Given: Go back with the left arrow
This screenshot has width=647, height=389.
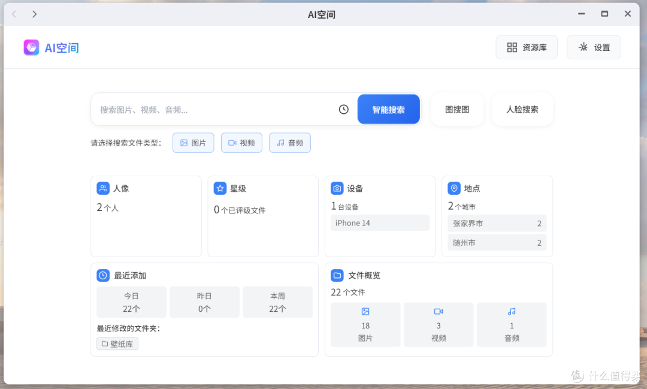Looking at the screenshot, I should pyautogui.click(x=14, y=14).
